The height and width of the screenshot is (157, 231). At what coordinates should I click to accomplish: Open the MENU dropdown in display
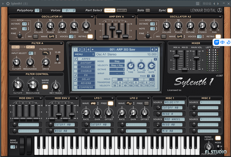pos(84,54)
